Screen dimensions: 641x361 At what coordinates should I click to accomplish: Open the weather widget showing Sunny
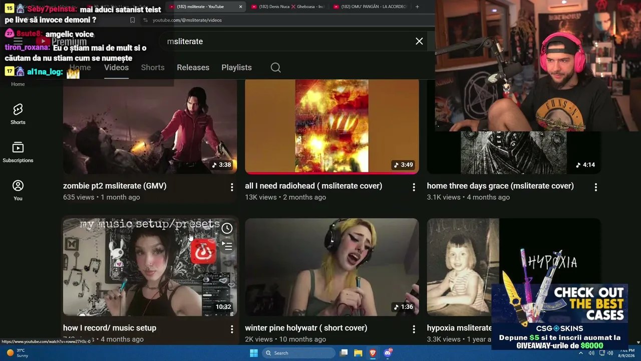(17, 353)
